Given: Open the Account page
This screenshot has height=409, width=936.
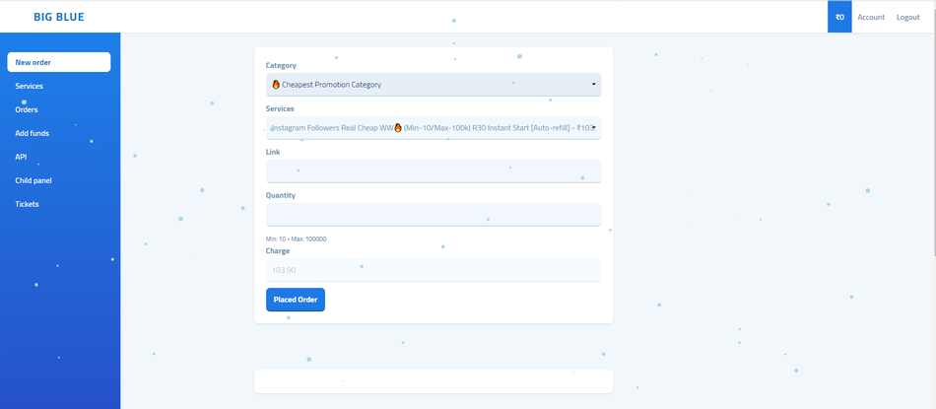Looking at the screenshot, I should [871, 17].
